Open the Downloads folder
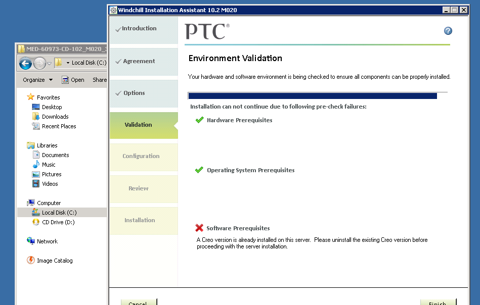The height and width of the screenshot is (305, 480). click(55, 117)
